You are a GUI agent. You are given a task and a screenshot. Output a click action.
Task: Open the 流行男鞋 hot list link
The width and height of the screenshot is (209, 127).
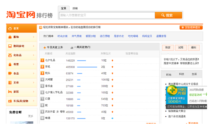point(105,36)
